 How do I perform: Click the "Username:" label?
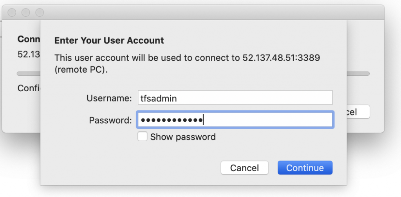(x=109, y=98)
